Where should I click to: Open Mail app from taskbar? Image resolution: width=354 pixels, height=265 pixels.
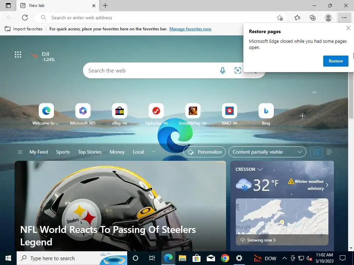211,258
